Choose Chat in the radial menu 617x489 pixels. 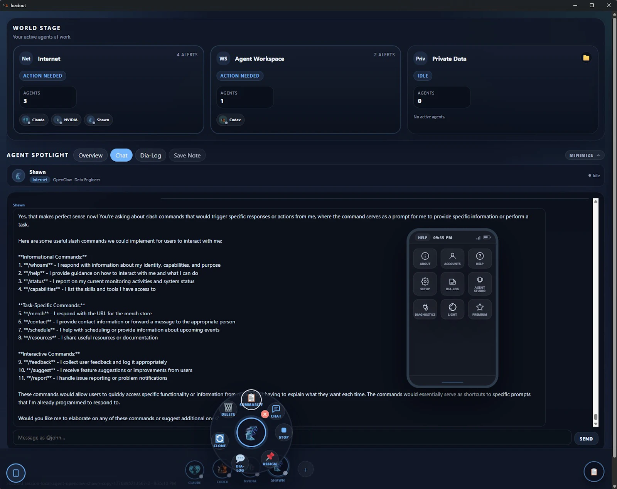click(276, 411)
